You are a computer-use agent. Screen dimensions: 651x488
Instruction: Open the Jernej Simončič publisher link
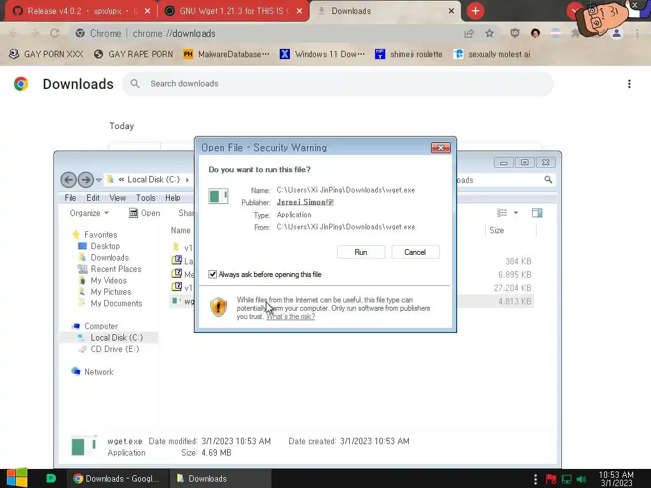(x=305, y=202)
